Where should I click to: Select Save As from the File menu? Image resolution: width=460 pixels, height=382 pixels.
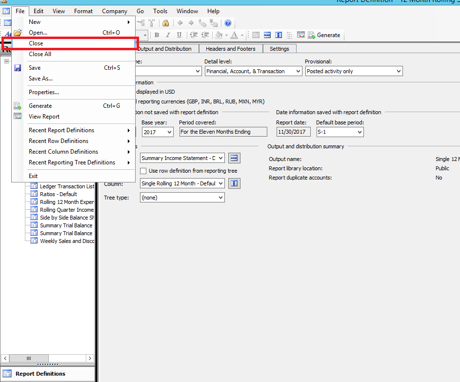[41, 79]
